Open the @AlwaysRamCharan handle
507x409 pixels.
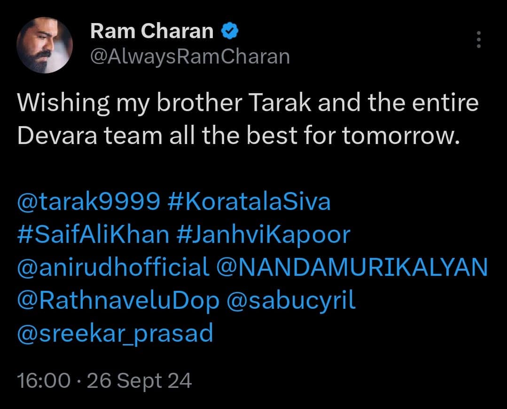coord(189,56)
